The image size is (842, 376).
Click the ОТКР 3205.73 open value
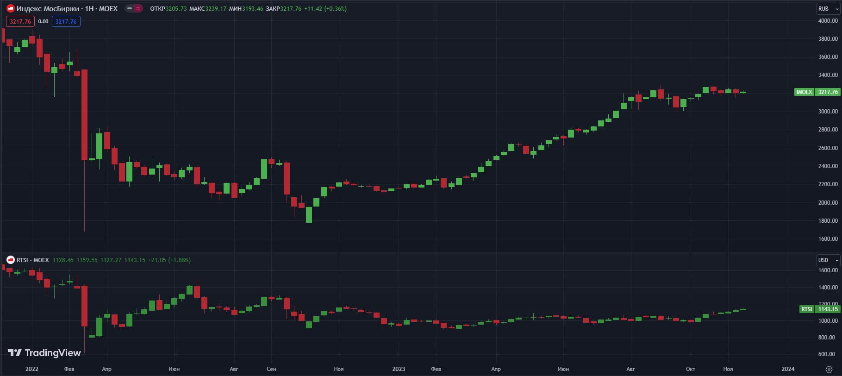(x=168, y=8)
